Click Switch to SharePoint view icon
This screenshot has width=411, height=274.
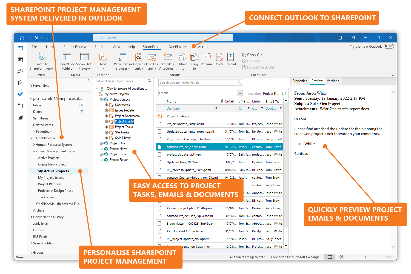pyautogui.click(x=41, y=57)
